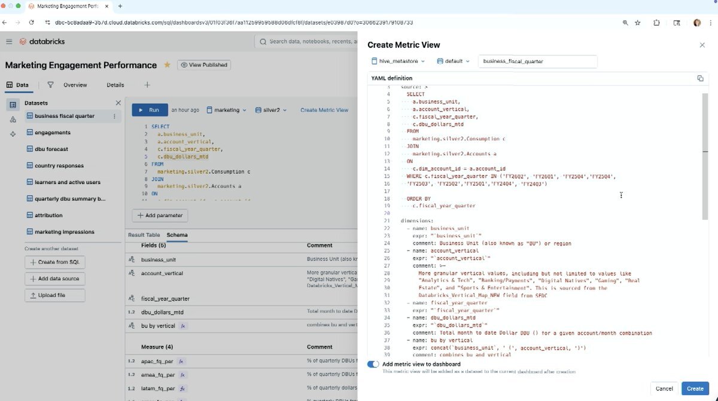Click the View Published button

tap(204, 65)
